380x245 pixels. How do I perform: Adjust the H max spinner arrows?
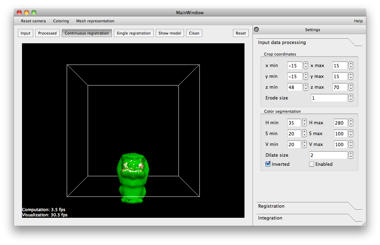pyautogui.click(x=351, y=122)
